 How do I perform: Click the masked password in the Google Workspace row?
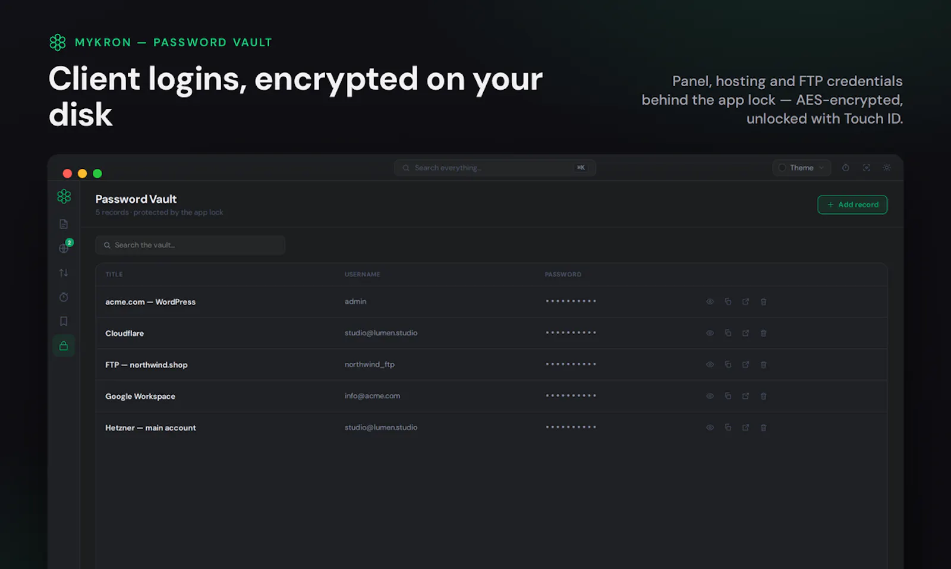pos(571,395)
